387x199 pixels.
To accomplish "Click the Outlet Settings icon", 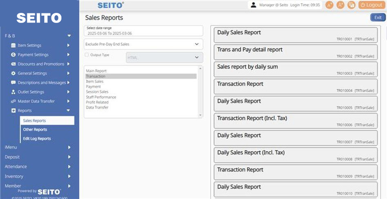I will [x=13, y=92].
